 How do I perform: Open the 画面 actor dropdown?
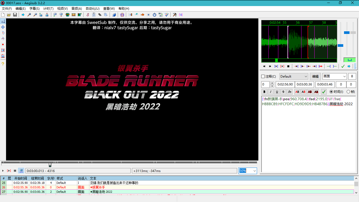pyautogui.click(x=335, y=77)
